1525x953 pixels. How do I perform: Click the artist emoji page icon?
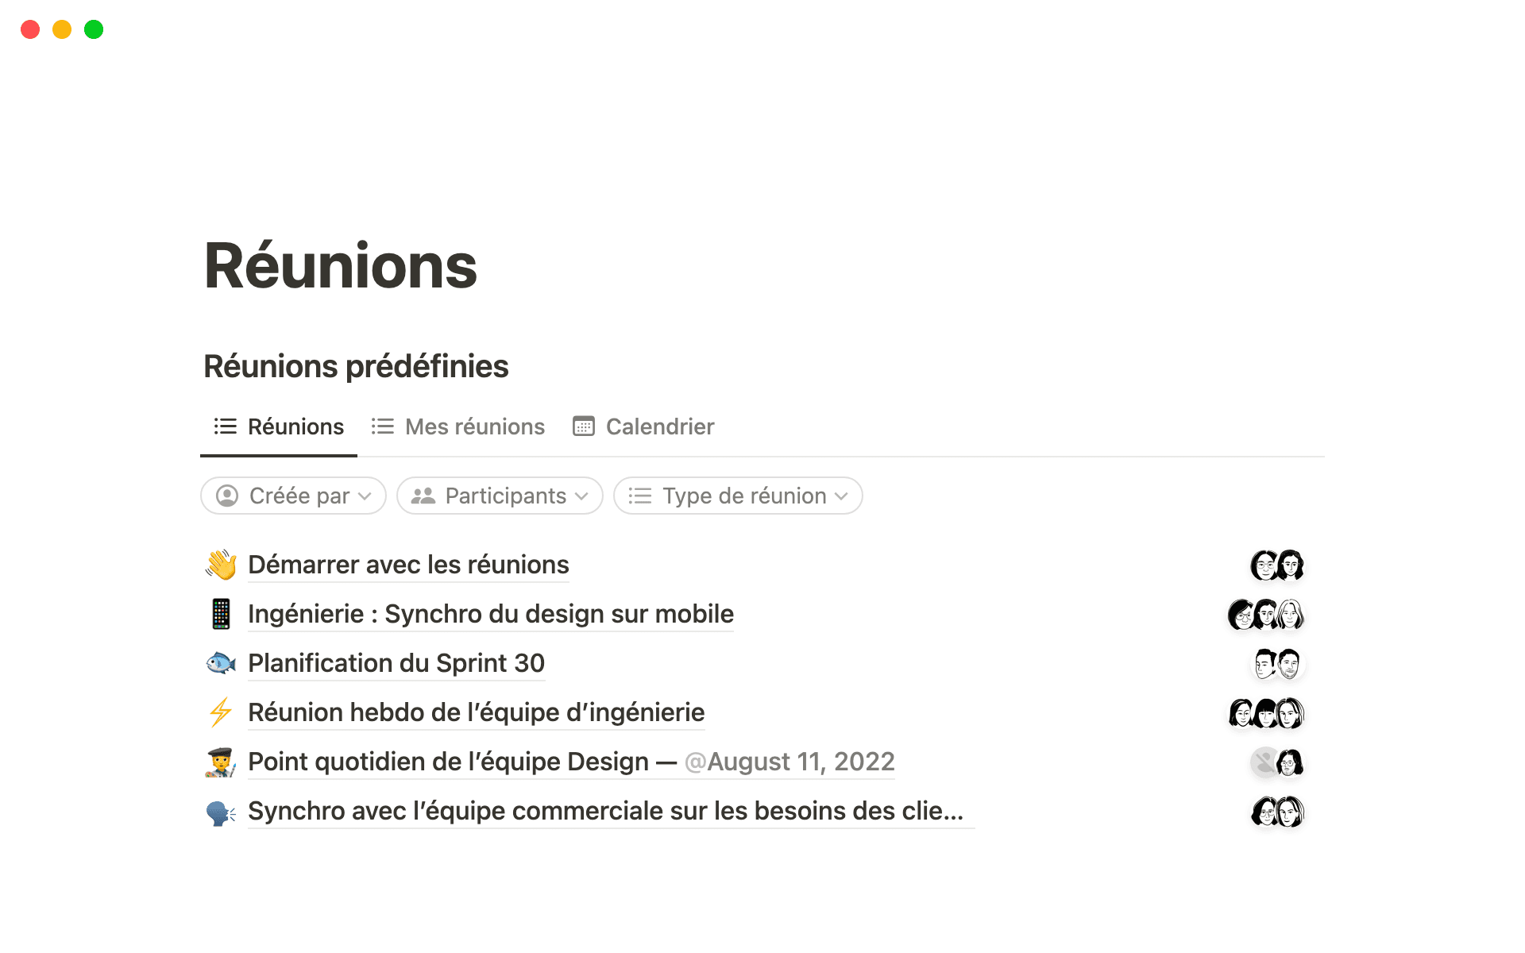click(x=221, y=762)
